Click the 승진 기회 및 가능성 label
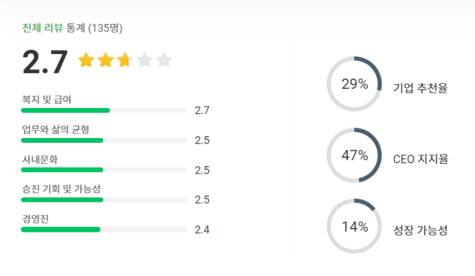This screenshot has width=475, height=276. (61, 189)
